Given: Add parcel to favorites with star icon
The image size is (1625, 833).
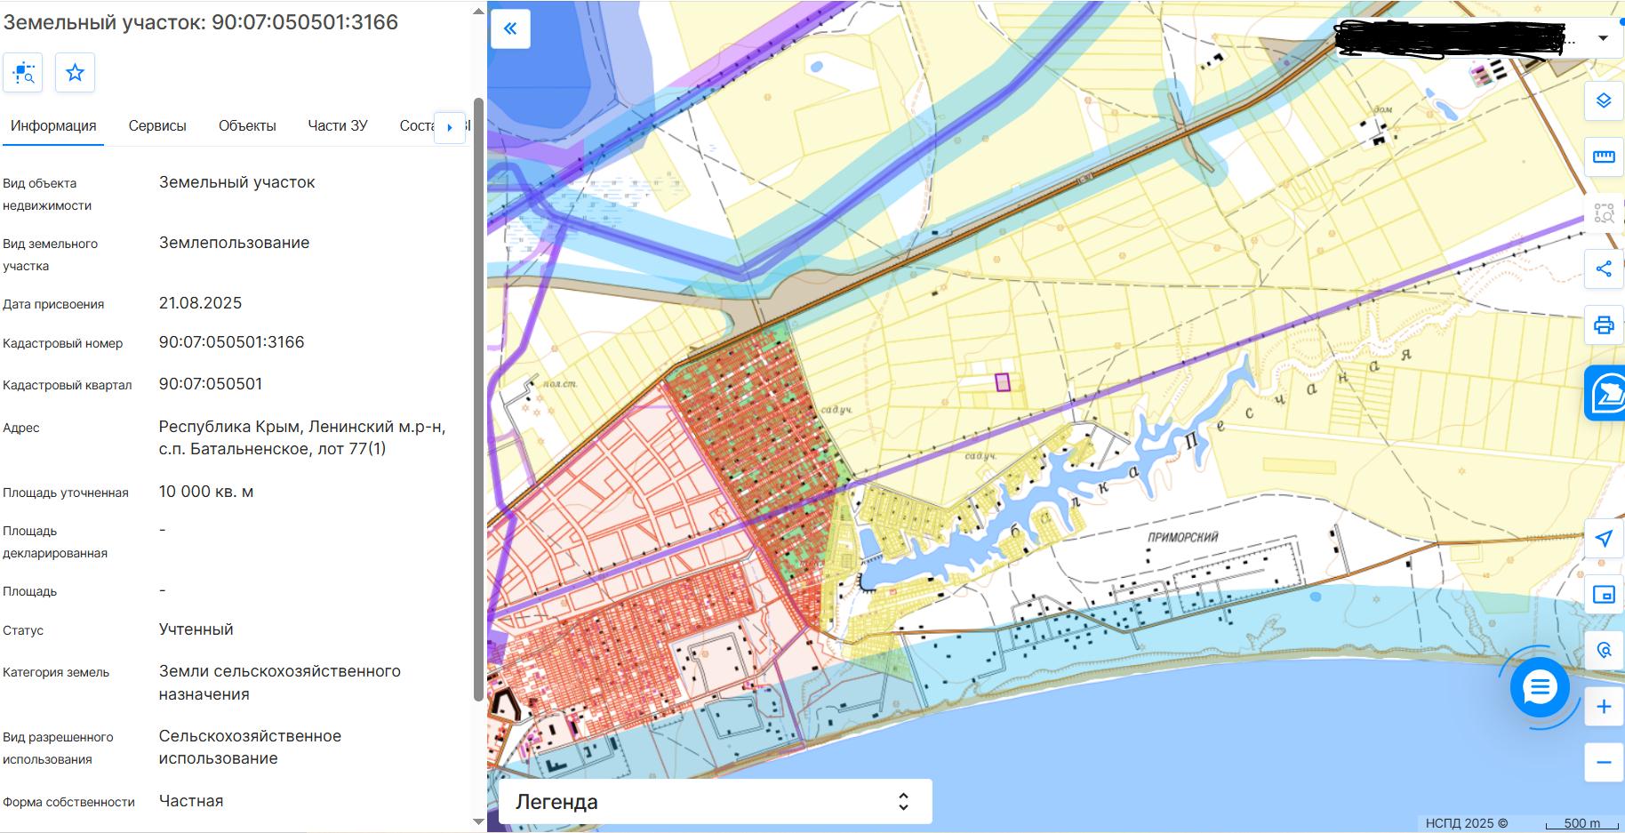Looking at the screenshot, I should coord(76,73).
